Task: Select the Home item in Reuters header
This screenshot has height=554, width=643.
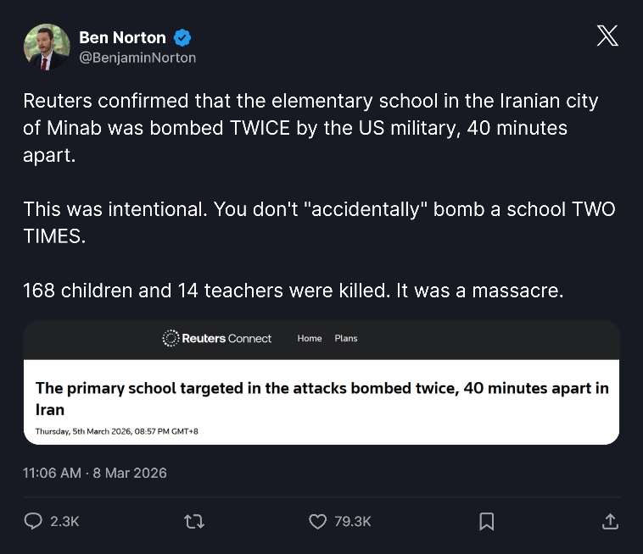Action: (x=310, y=338)
